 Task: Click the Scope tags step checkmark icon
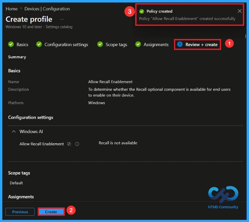[x=100, y=44]
